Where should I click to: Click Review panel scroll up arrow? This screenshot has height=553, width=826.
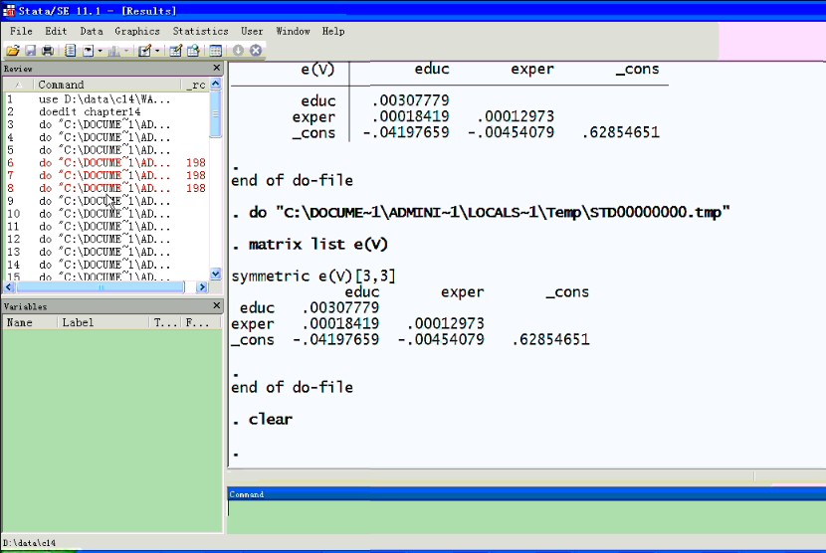[x=215, y=85]
